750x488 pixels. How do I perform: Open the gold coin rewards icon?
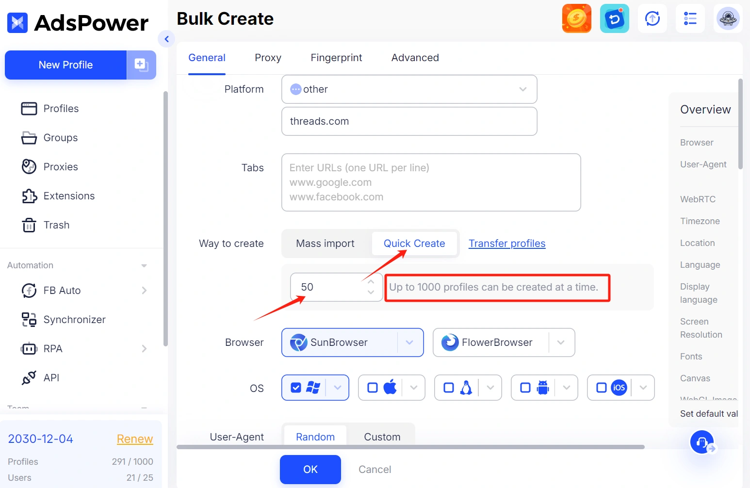click(577, 18)
